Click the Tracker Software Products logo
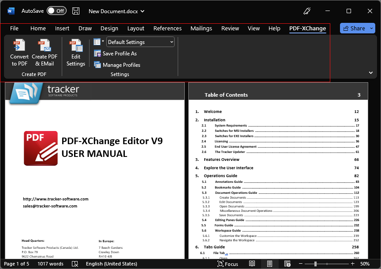381x269 pixels. 45,93
